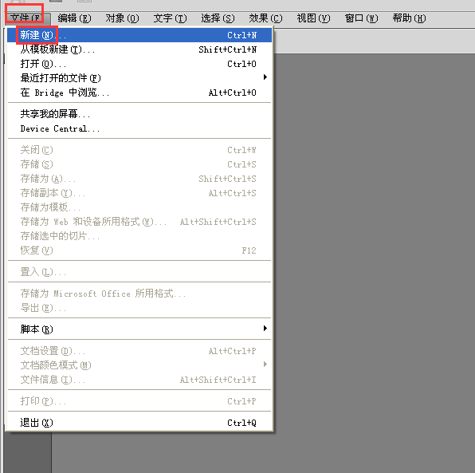Open the 编辑(E) menu
475x473 pixels.
coord(74,18)
